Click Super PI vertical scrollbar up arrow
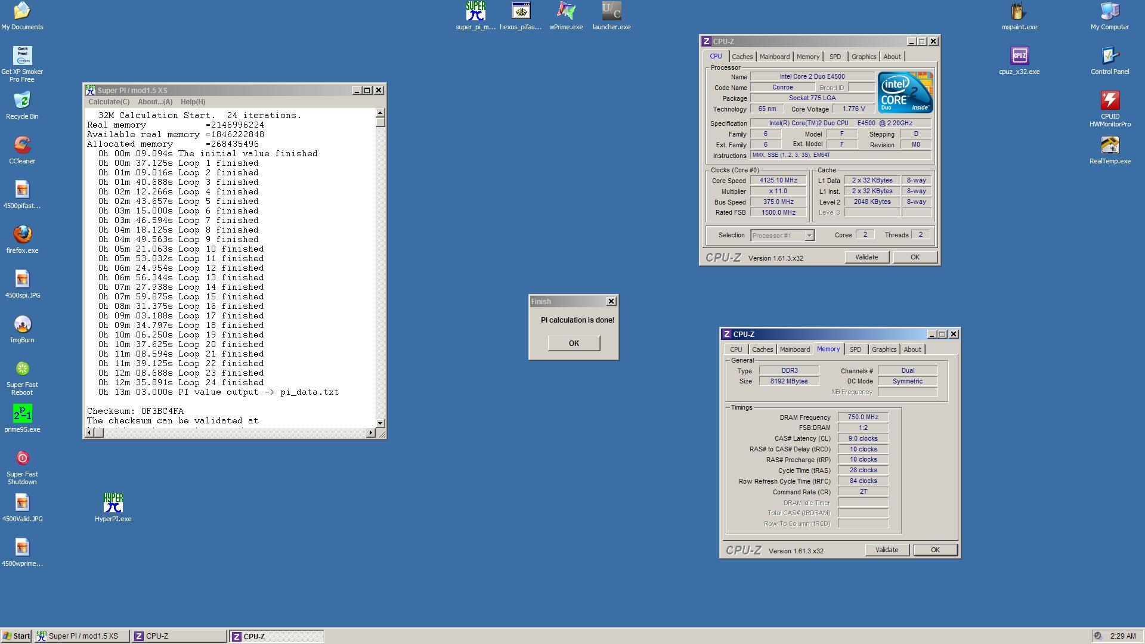This screenshot has height=644, width=1145. tap(380, 113)
